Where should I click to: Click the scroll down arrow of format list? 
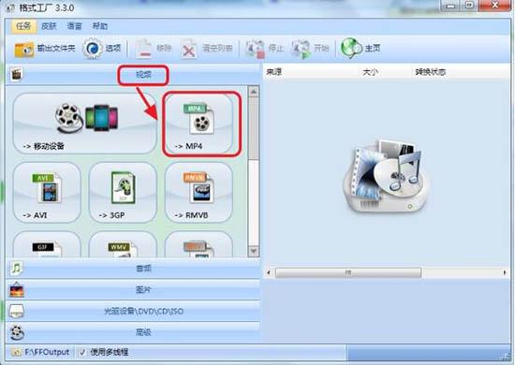point(253,252)
